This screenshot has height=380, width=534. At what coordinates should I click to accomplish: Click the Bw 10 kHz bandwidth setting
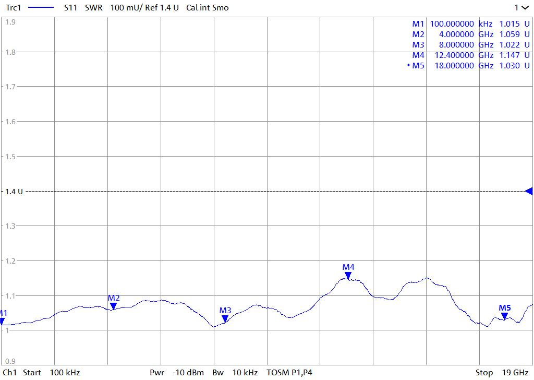(235, 373)
